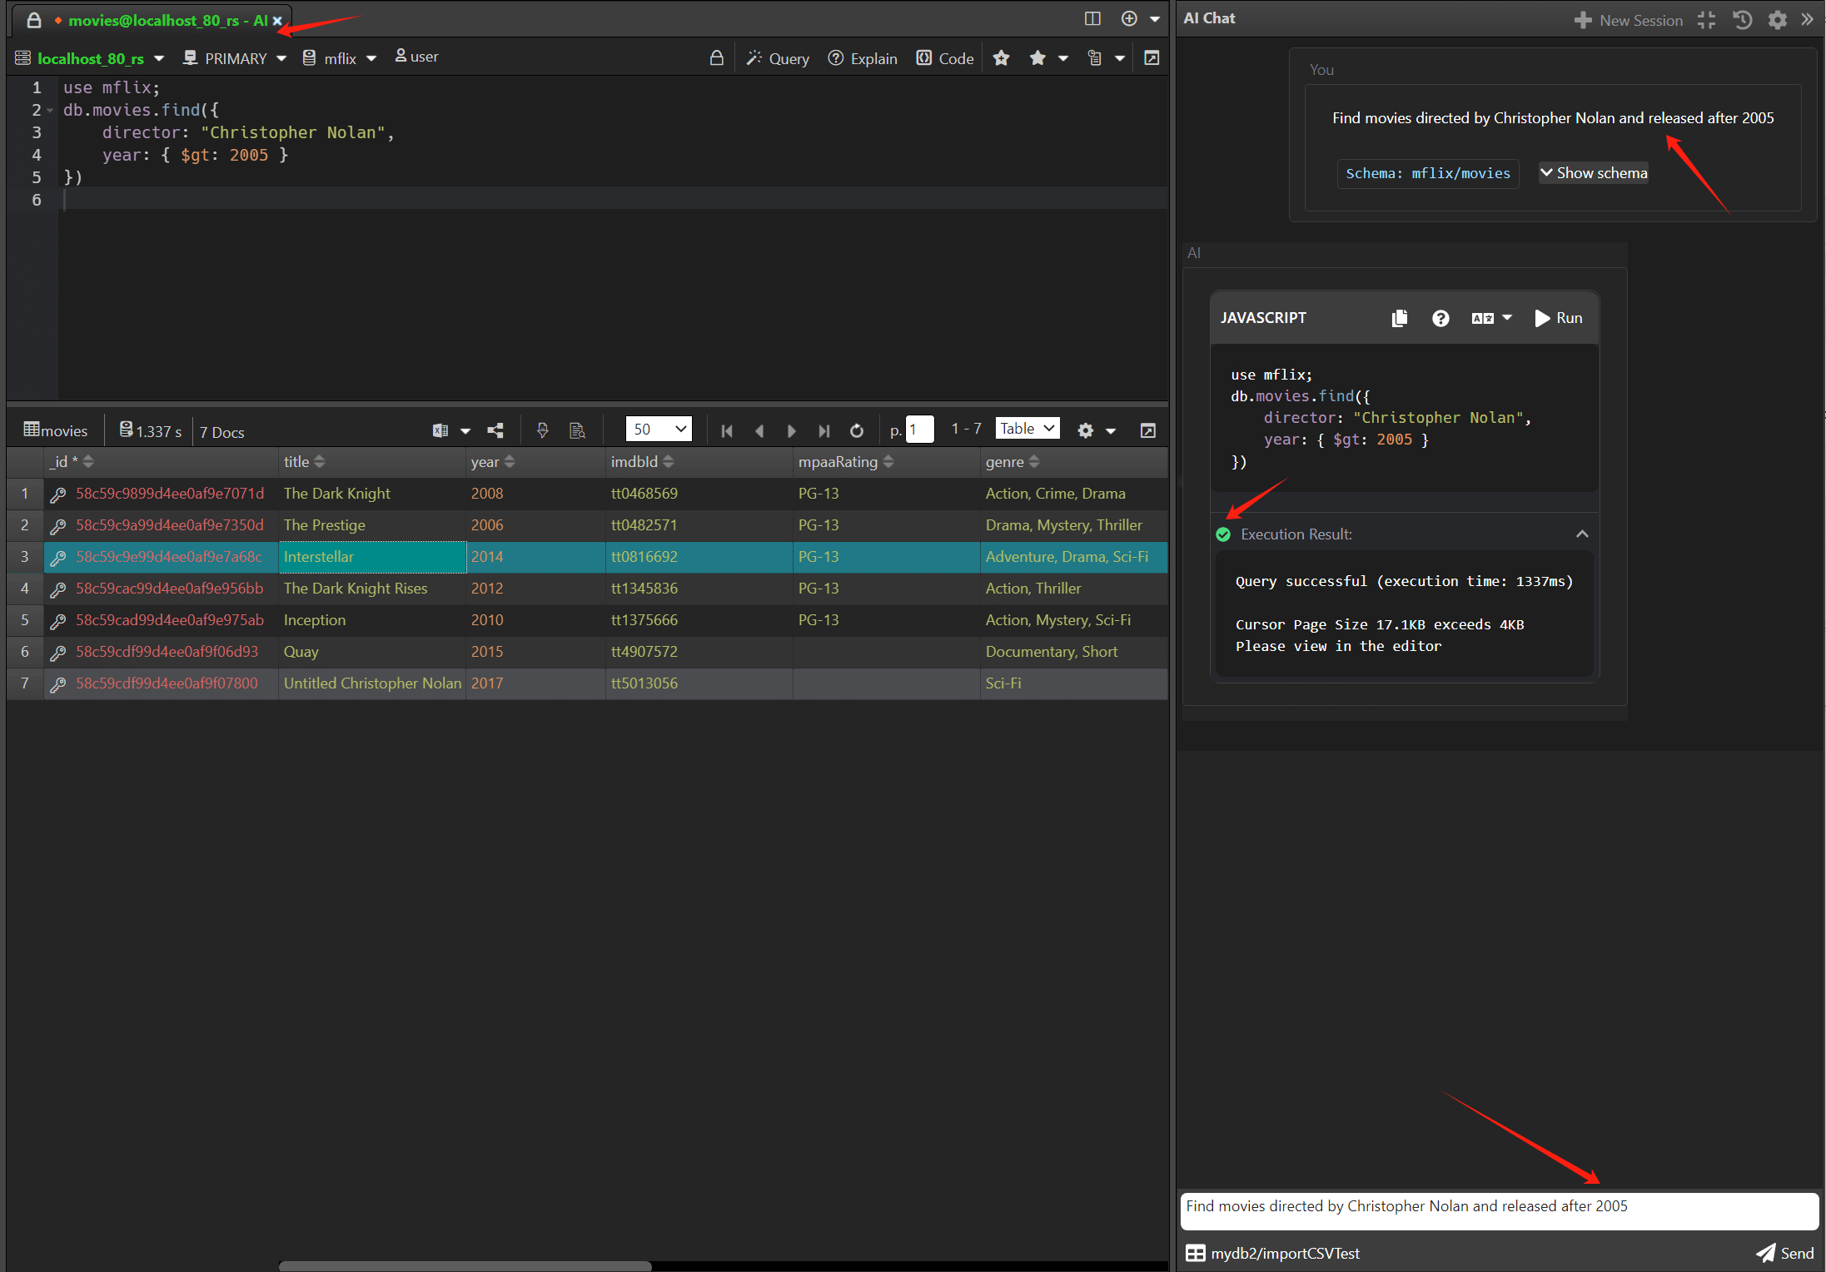
Task: Click the export to Excel icon
Action: pyautogui.click(x=440, y=430)
